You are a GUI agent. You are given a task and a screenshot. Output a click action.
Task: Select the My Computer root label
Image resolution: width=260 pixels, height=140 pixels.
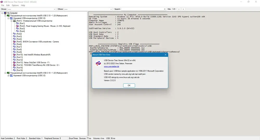tap(12, 13)
